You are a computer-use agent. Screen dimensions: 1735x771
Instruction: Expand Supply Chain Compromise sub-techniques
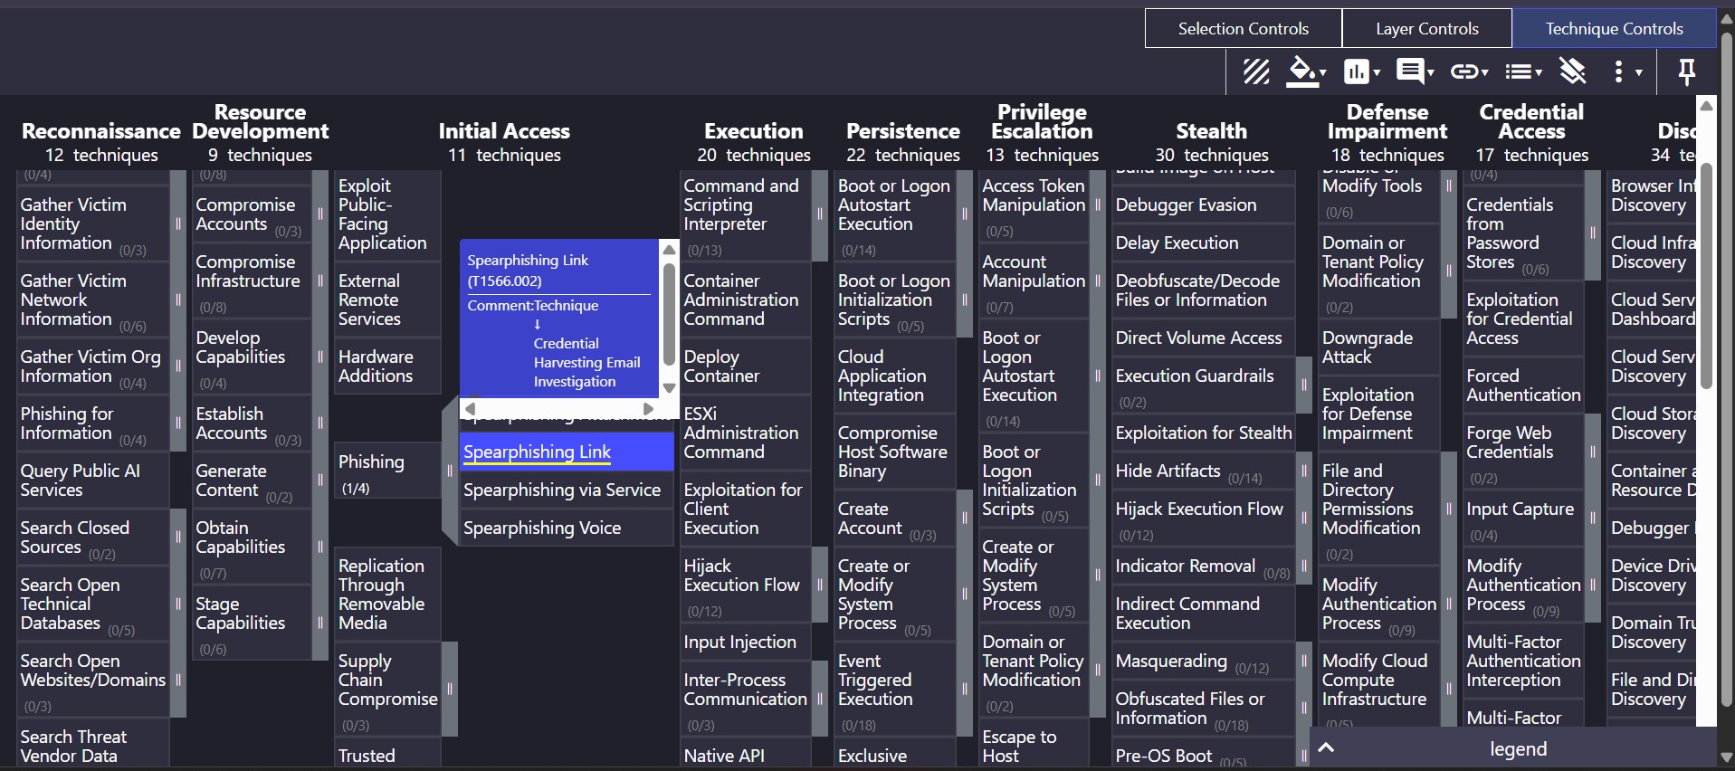pos(450,689)
